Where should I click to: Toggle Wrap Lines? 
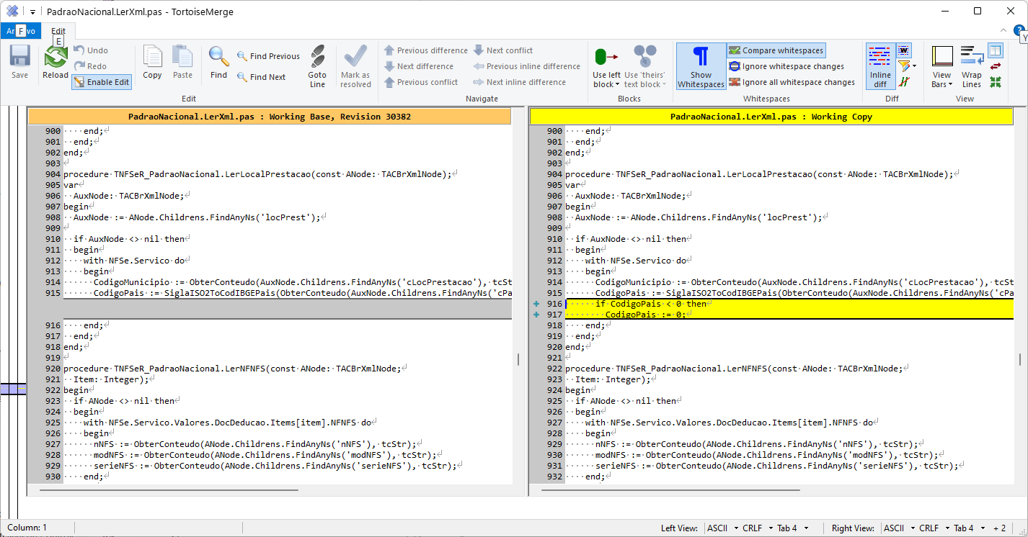point(972,66)
